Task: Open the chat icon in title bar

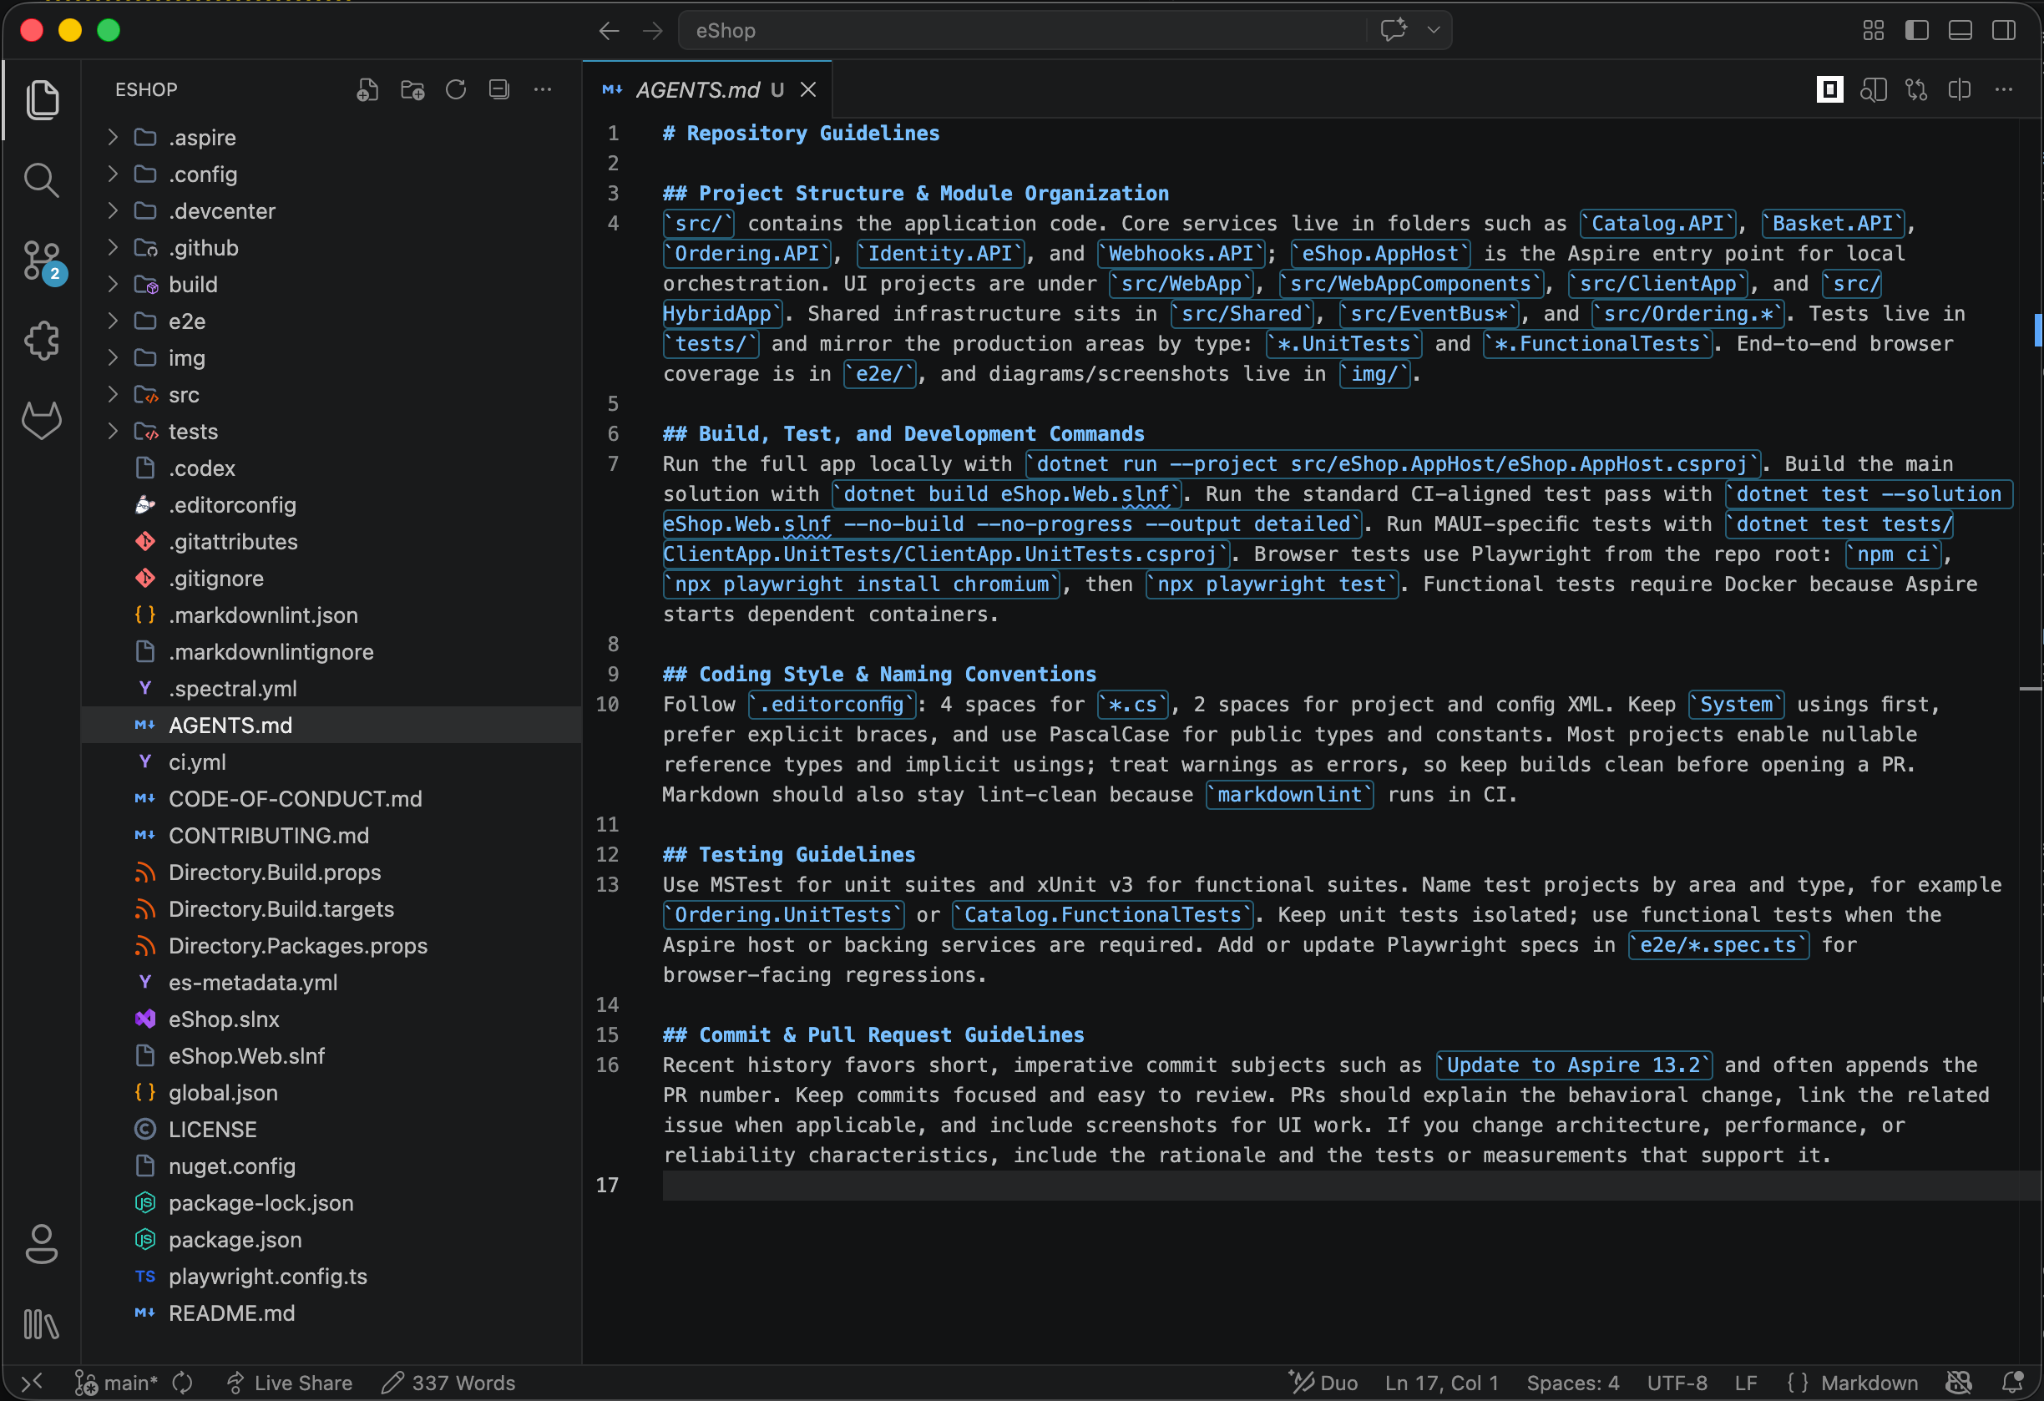Action: tap(1394, 31)
